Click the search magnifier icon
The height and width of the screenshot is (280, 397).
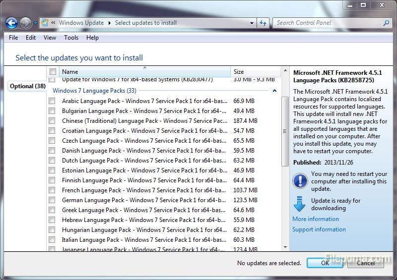point(386,23)
